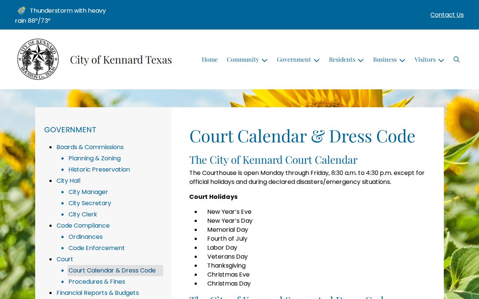This screenshot has height=299, width=479.
Task: Open Code Compliance sidebar link
Action: (x=83, y=225)
